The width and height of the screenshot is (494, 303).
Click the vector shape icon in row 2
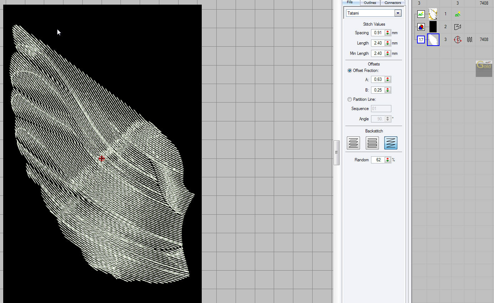(458, 27)
